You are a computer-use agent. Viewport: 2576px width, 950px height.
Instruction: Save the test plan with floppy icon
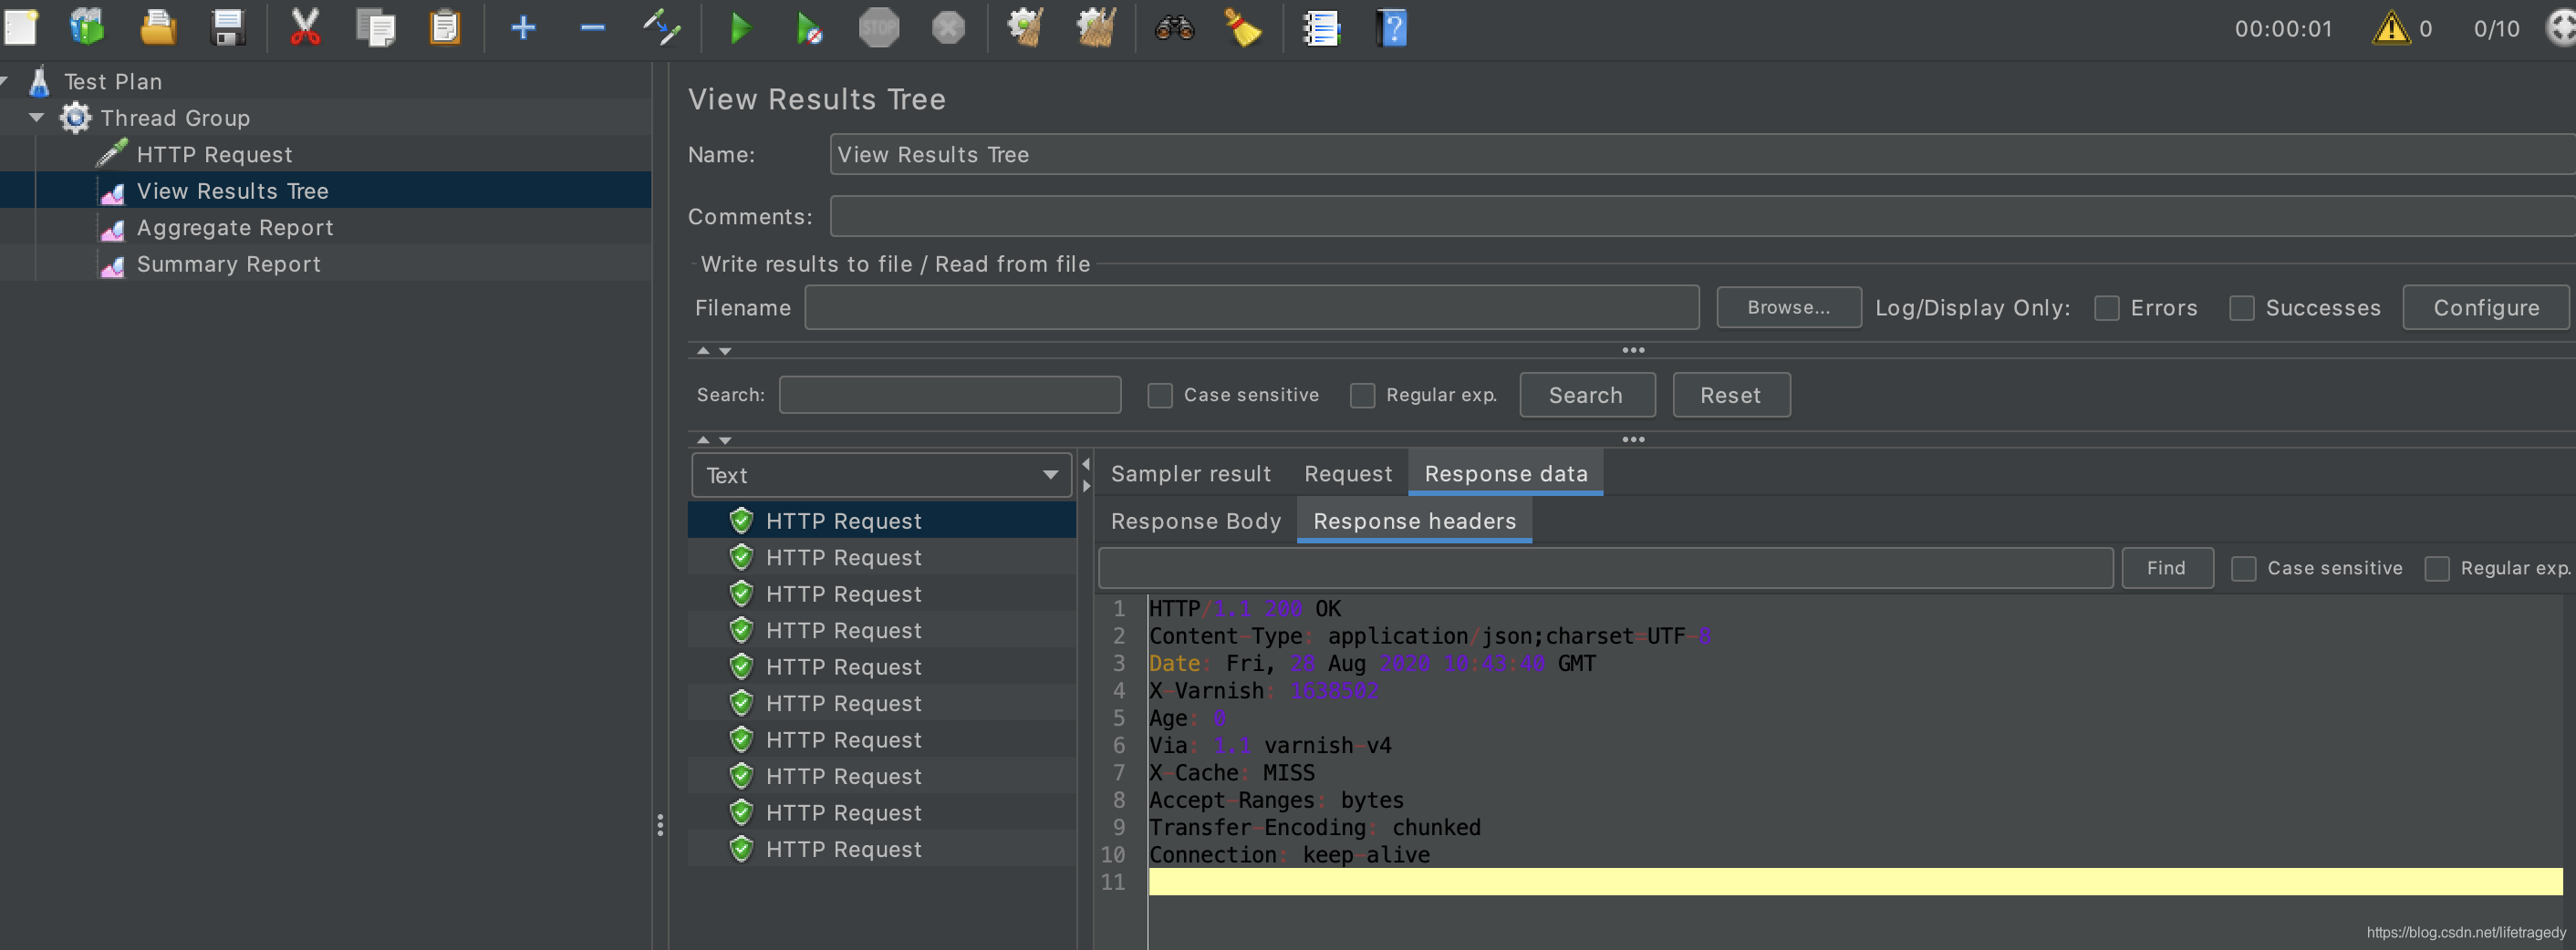coord(228,28)
